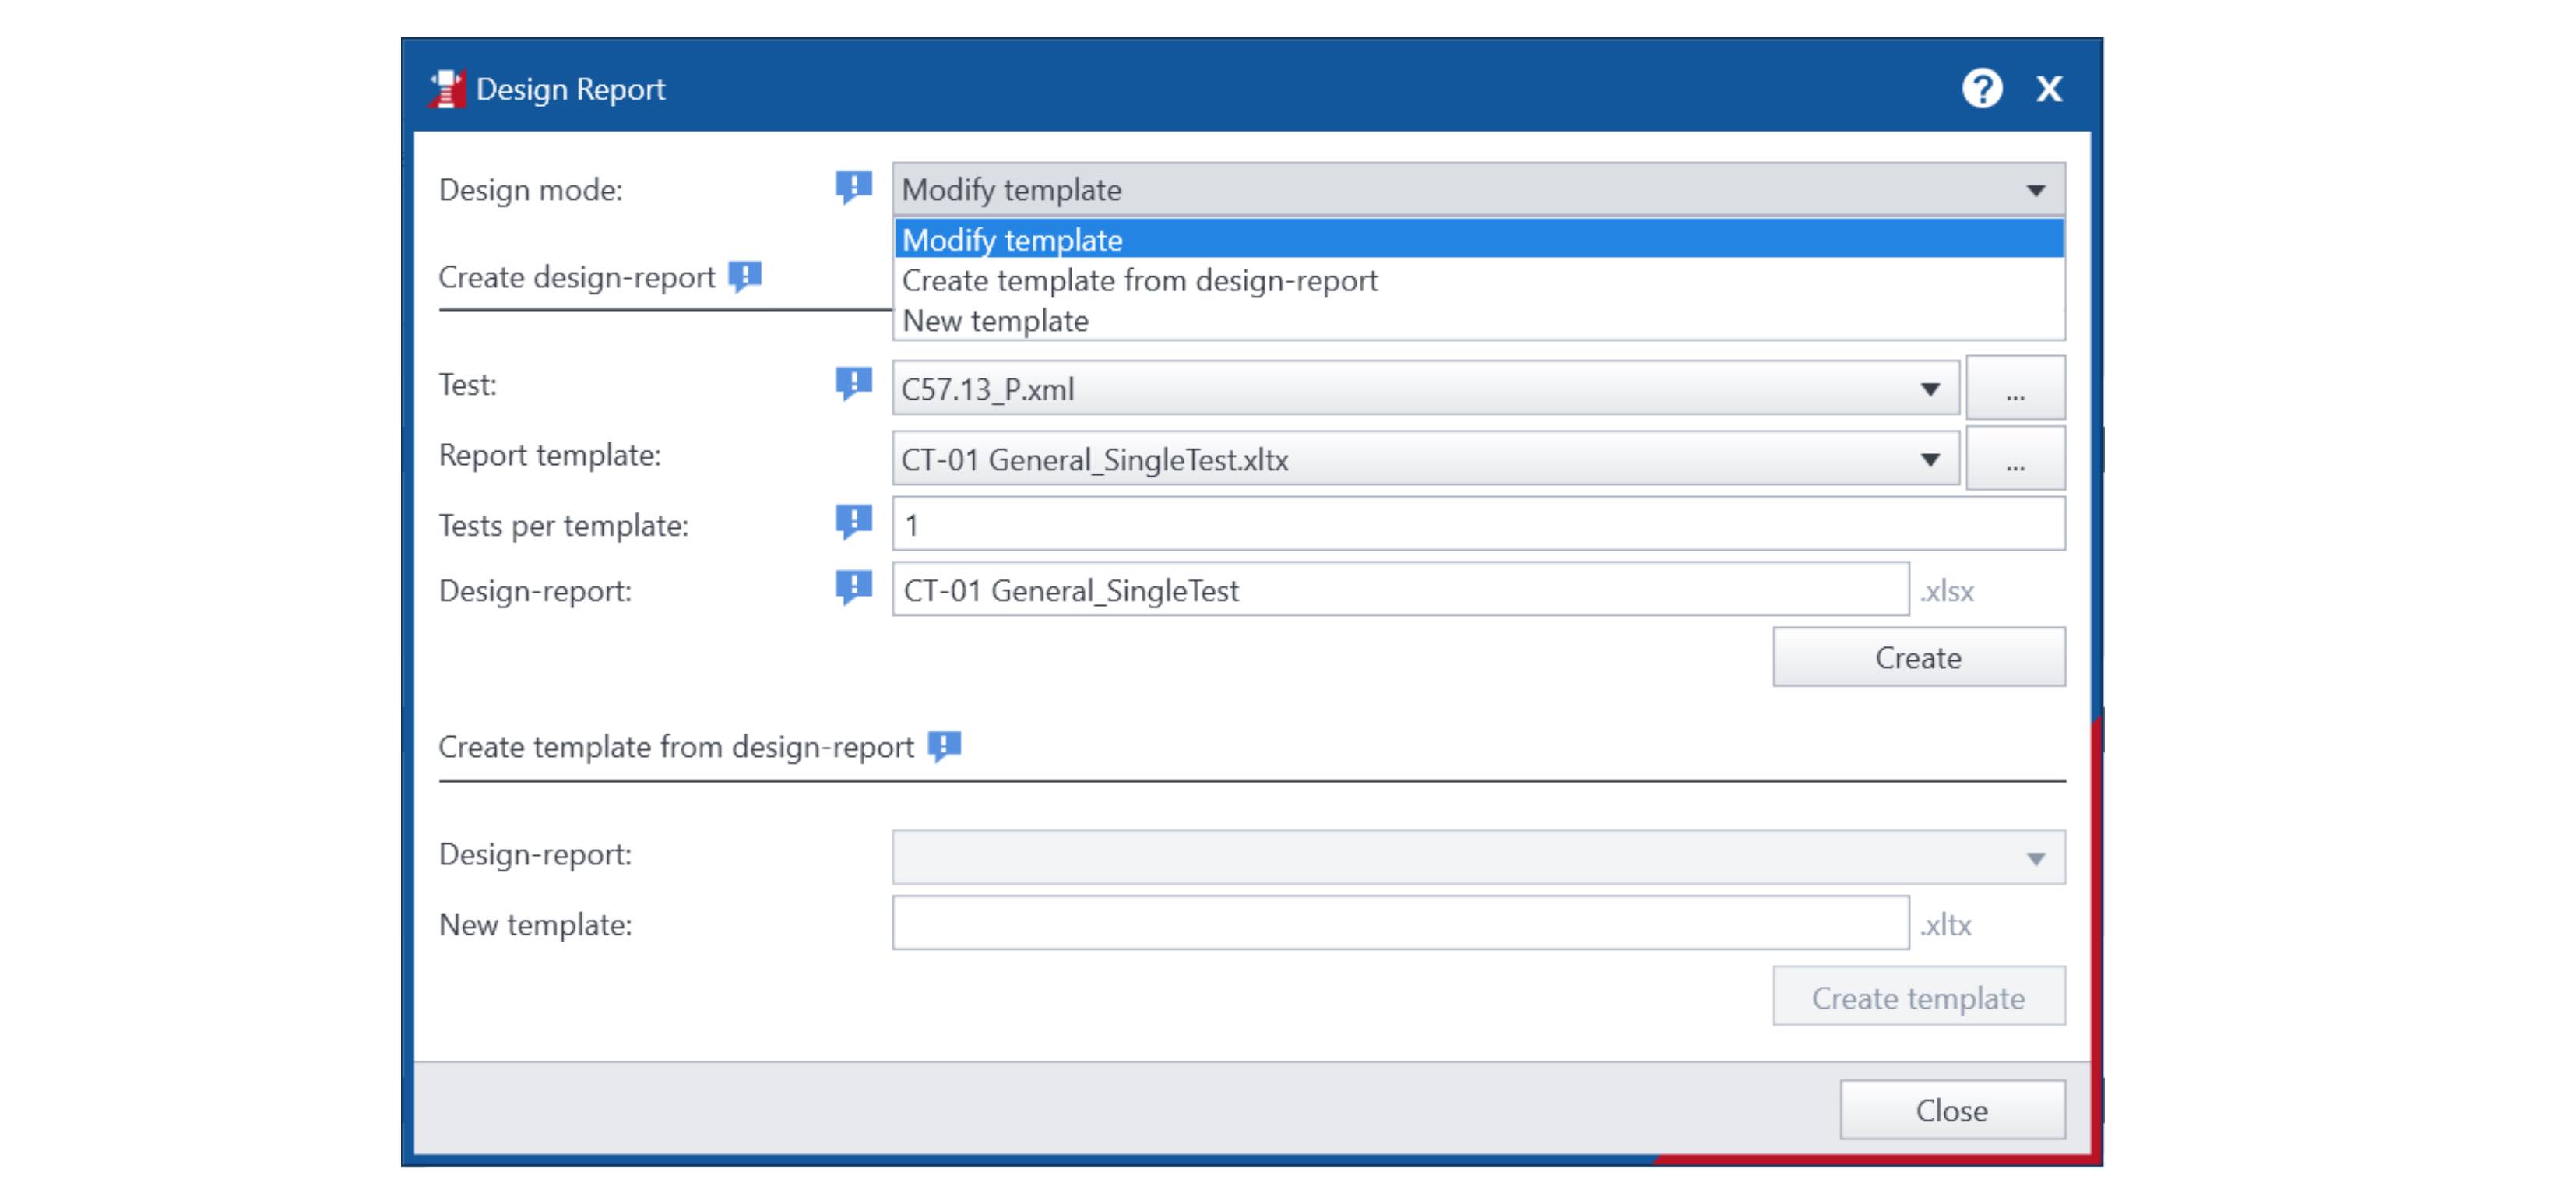This screenshot has width=2576, height=1190.
Task: Click the Design Report app icon in titlebar
Action: pos(447,89)
